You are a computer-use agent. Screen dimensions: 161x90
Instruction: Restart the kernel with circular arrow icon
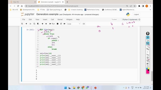click(61, 24)
